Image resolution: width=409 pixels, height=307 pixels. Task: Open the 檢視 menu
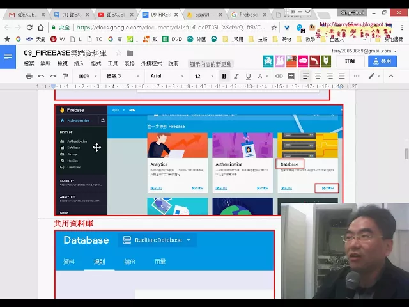(63, 63)
